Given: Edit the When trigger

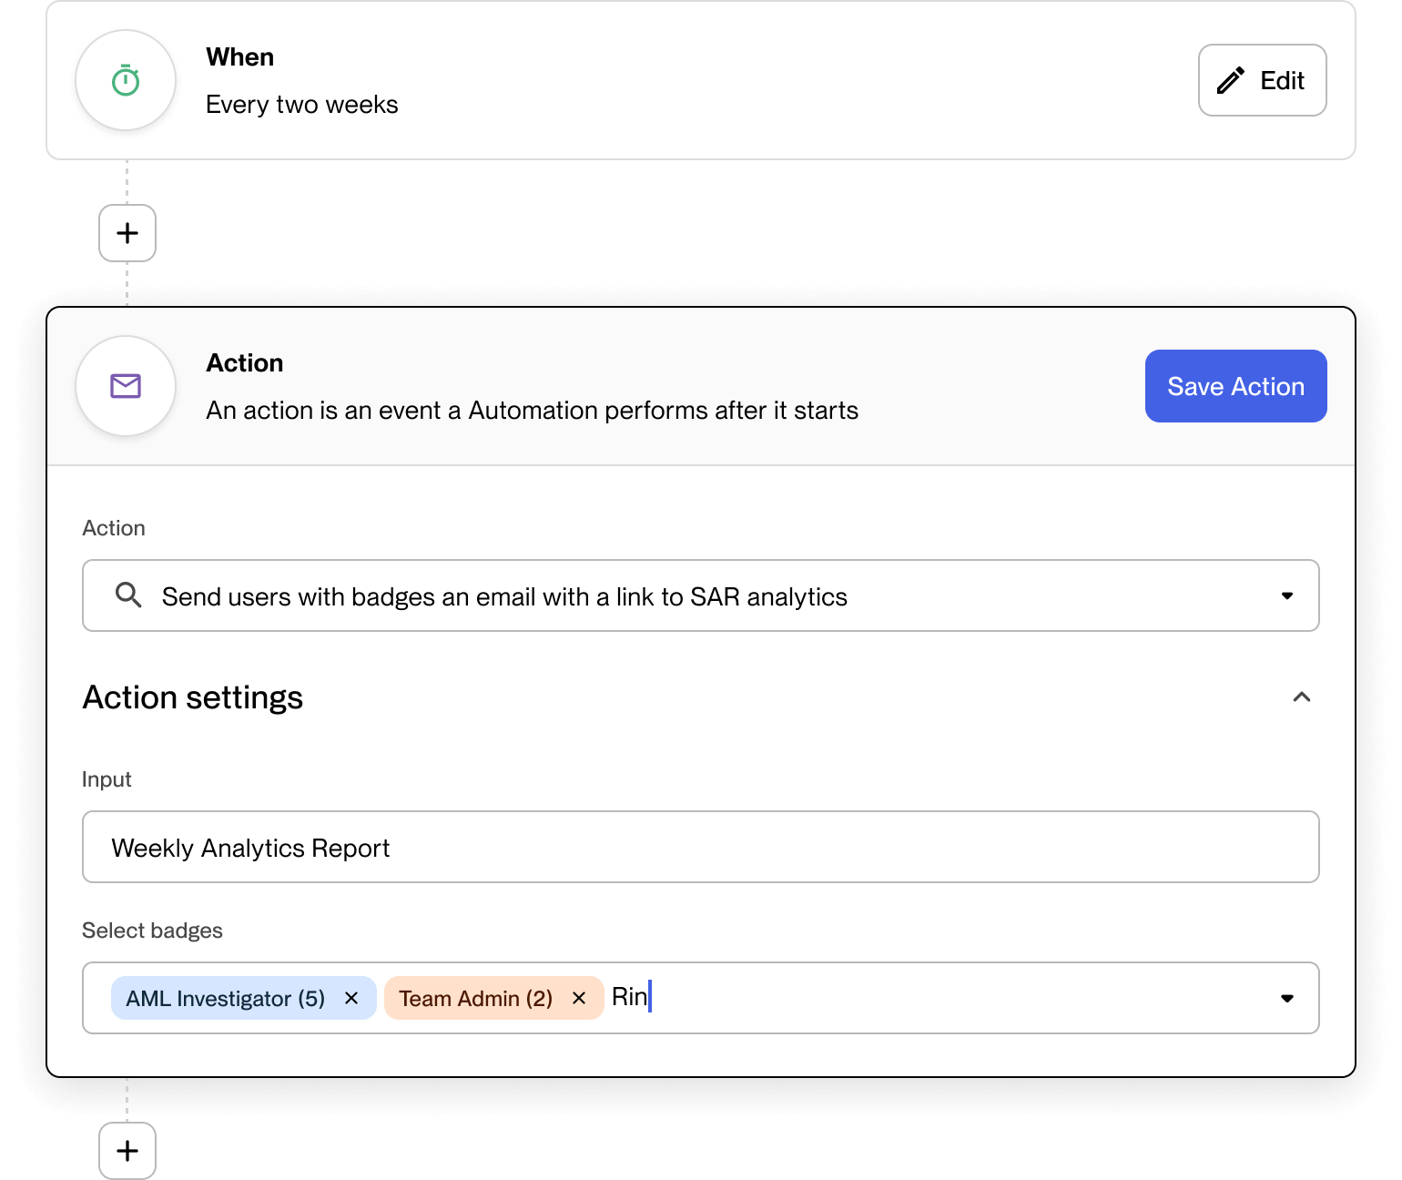Looking at the screenshot, I should point(1262,80).
